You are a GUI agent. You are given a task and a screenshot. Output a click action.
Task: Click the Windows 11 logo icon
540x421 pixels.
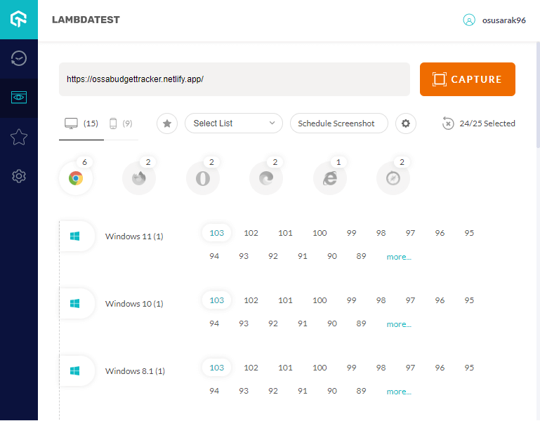[x=74, y=236]
